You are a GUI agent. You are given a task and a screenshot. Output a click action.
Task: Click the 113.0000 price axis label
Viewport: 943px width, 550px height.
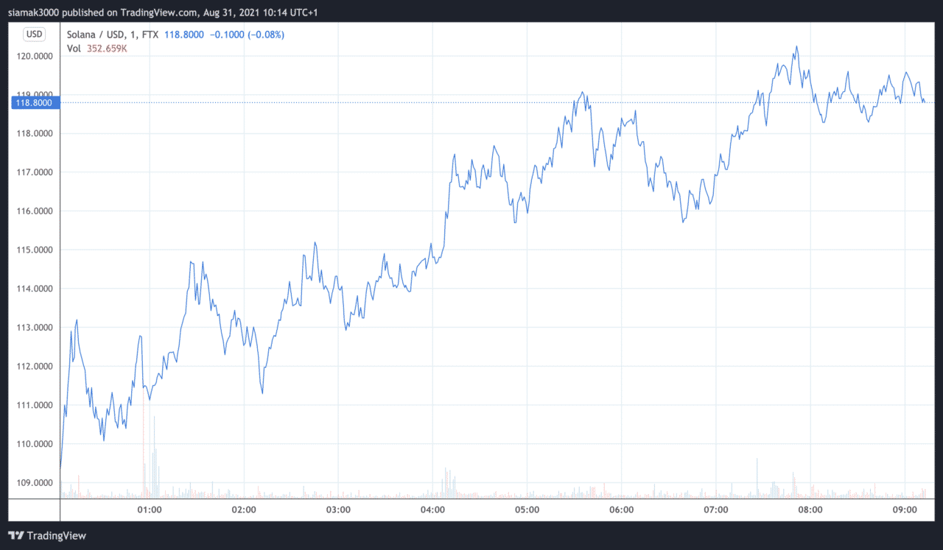(33, 328)
